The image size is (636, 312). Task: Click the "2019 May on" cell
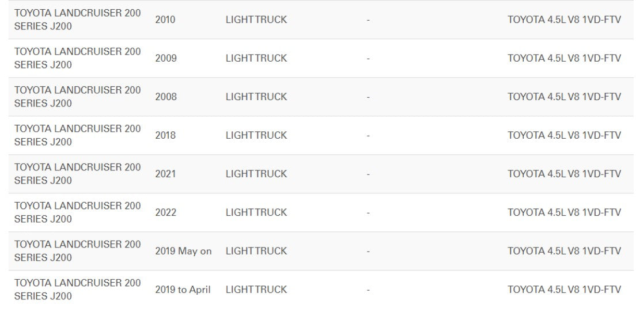point(183,251)
